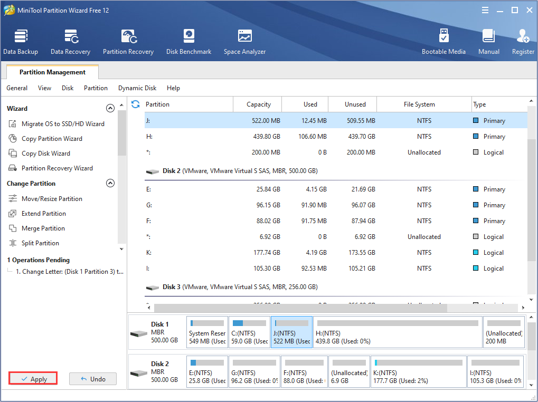
Task: Click the MiniTool app logo in the title bar
Action: click(x=9, y=10)
